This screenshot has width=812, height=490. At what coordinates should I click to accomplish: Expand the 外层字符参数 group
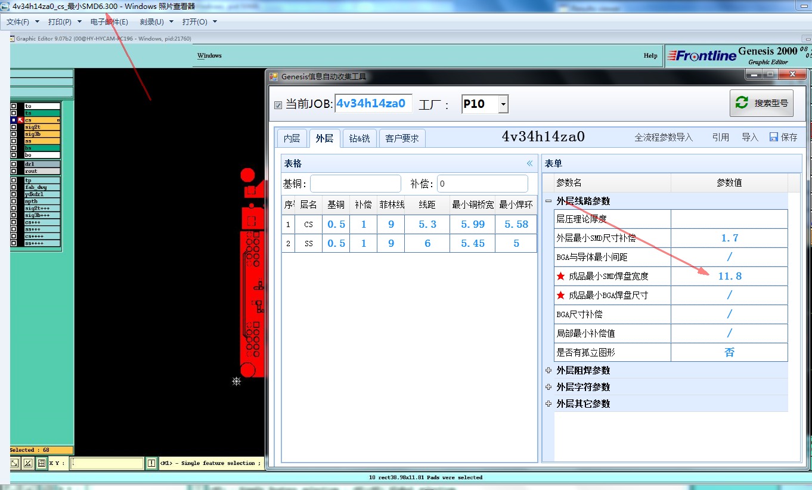[x=548, y=387]
